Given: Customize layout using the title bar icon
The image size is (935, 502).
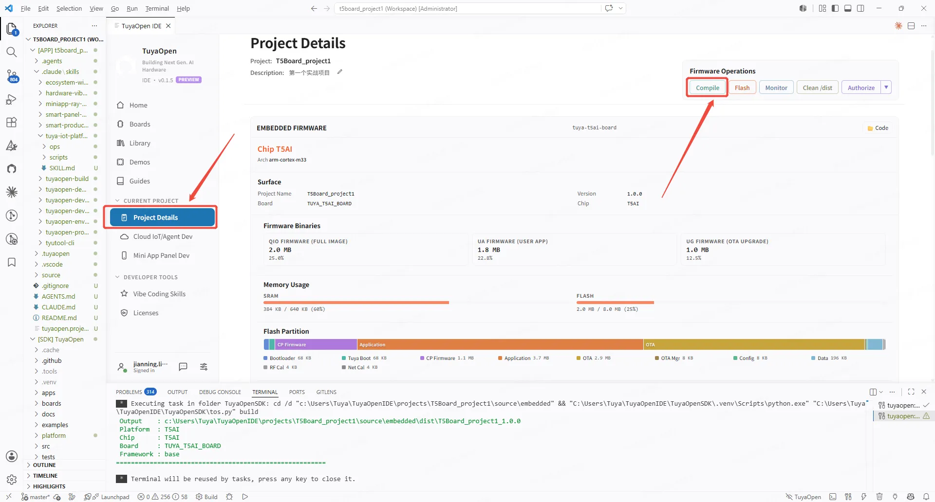Looking at the screenshot, I should (823, 8).
